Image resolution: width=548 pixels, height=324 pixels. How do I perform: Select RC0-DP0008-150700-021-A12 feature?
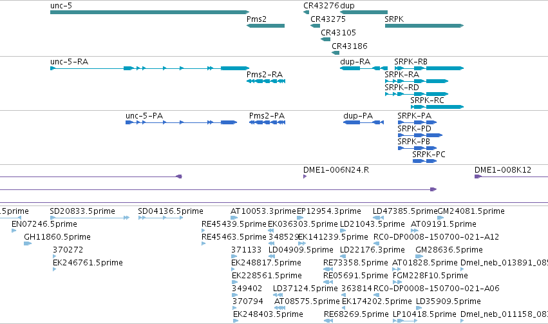pos(377,243)
